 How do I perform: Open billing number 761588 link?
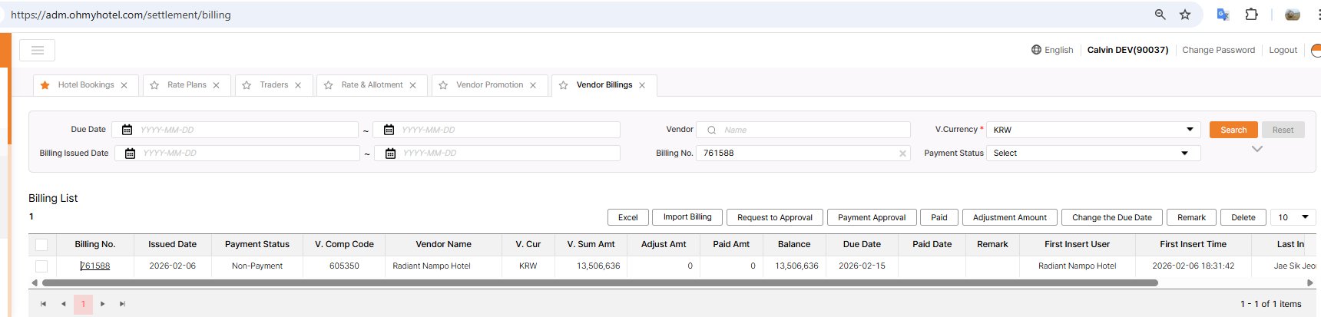[95, 266]
